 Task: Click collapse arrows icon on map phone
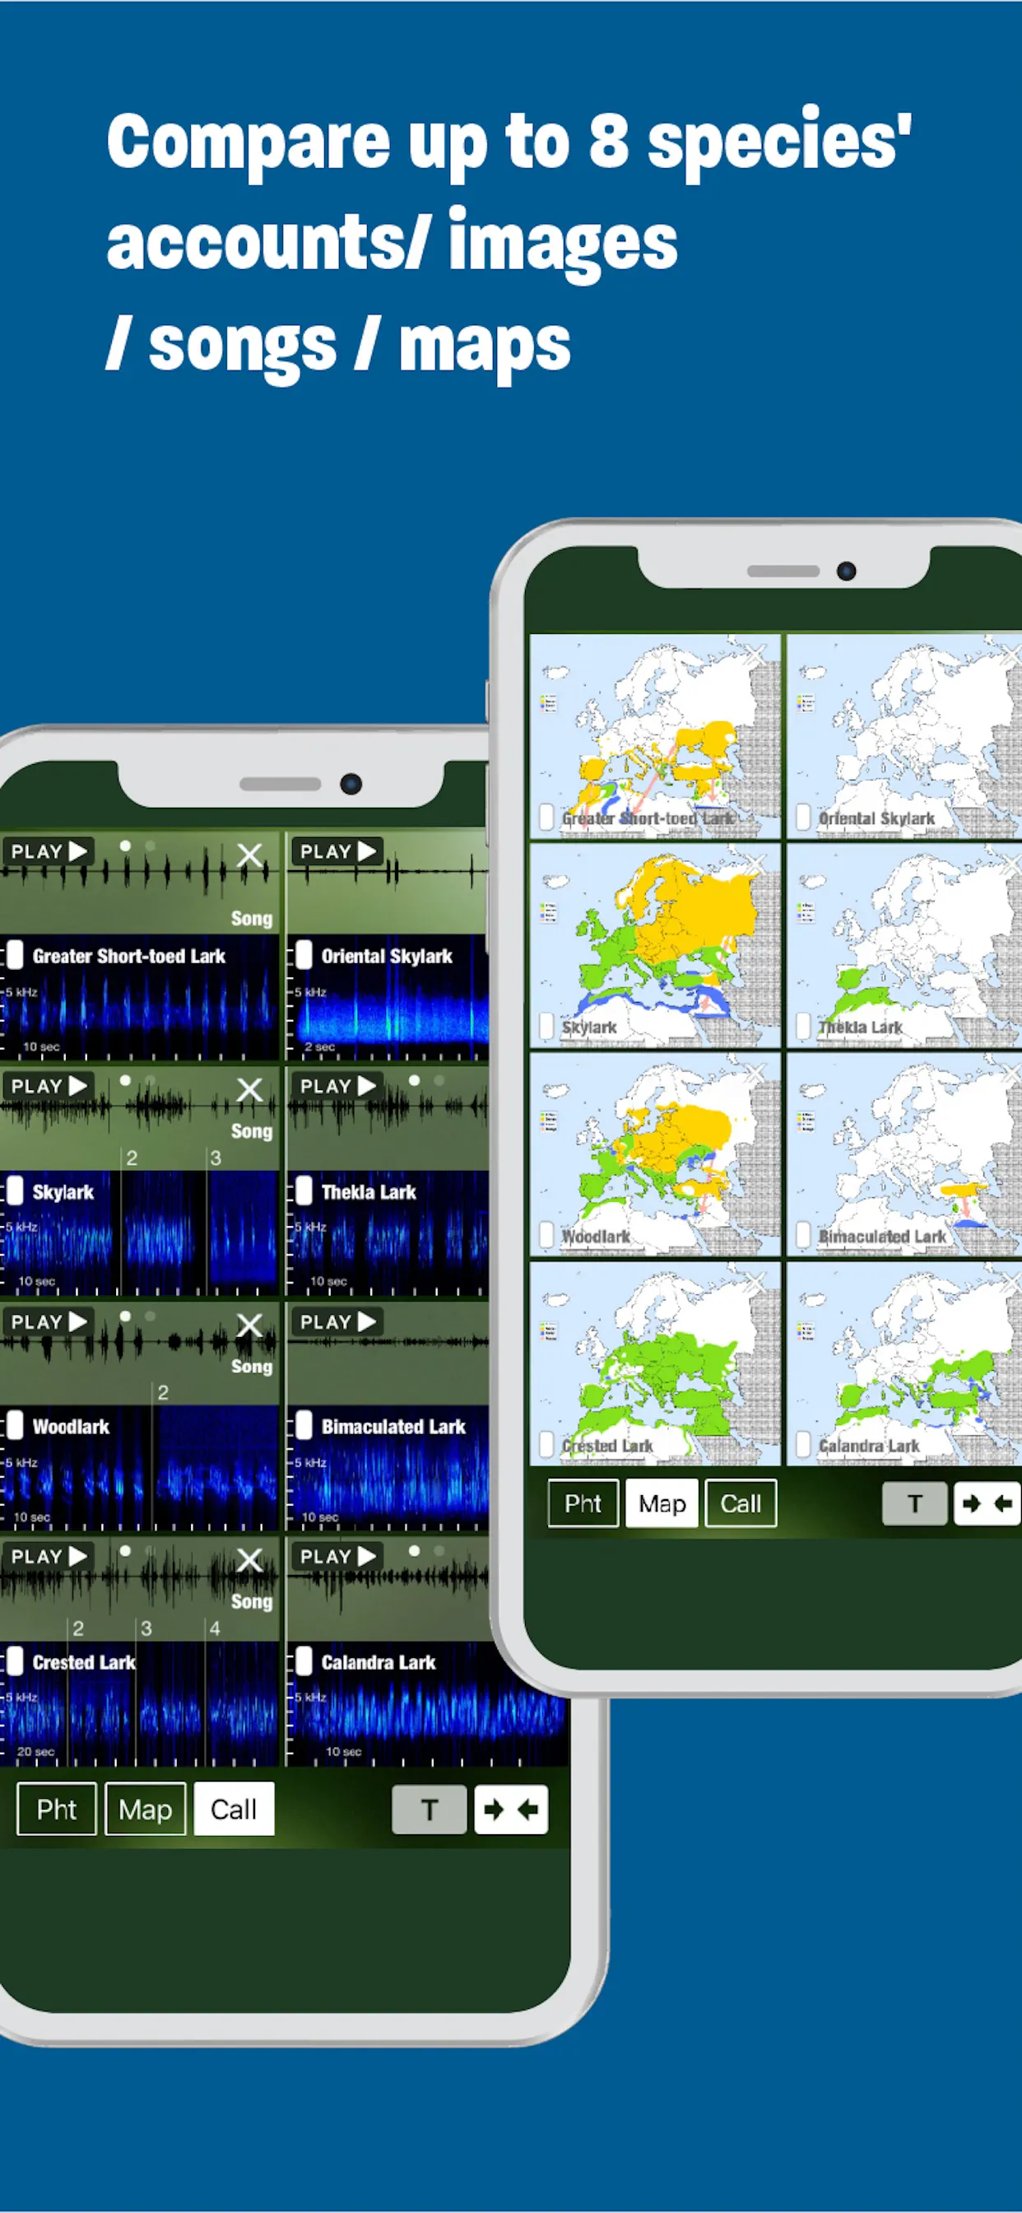[987, 1503]
